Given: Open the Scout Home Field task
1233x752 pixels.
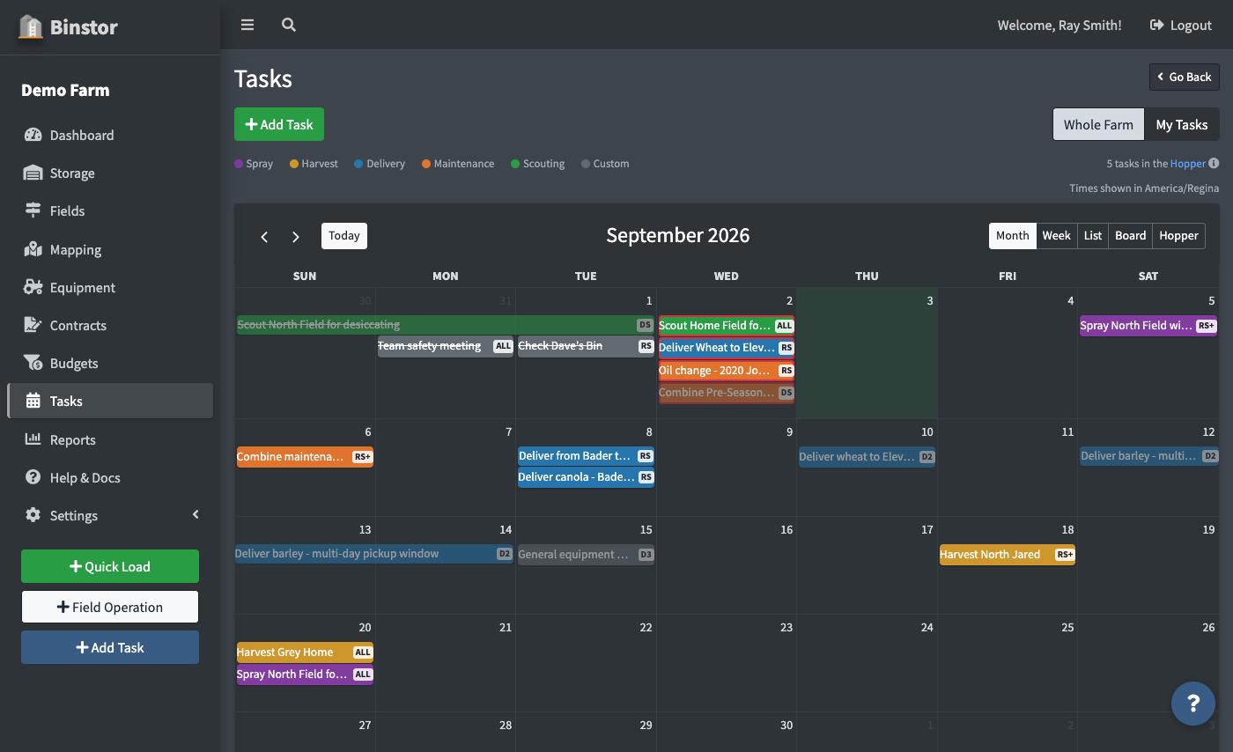Looking at the screenshot, I should click(727, 325).
